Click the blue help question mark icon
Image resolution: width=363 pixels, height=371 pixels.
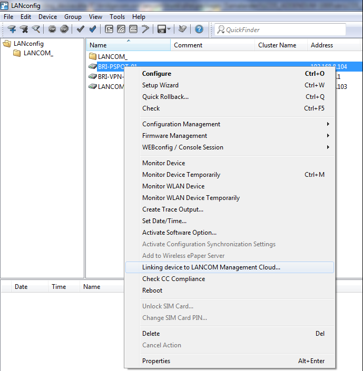[199, 29]
